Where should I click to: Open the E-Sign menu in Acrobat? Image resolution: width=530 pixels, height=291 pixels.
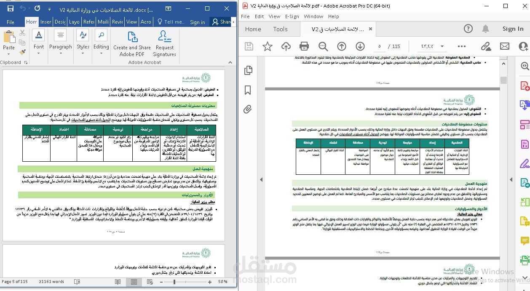292,16
